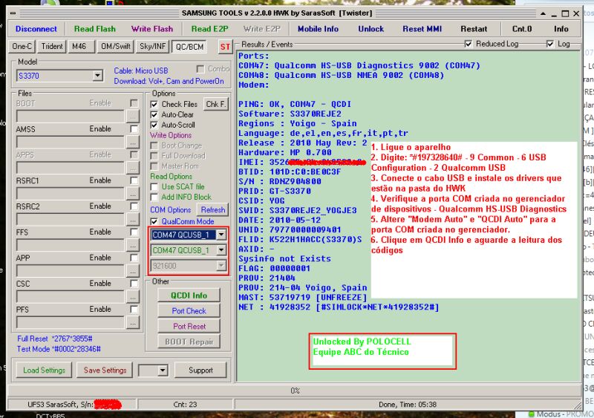Image resolution: width=594 pixels, height=418 pixels.
Task: Enable the PFS file checkbox
Action: 134,310
